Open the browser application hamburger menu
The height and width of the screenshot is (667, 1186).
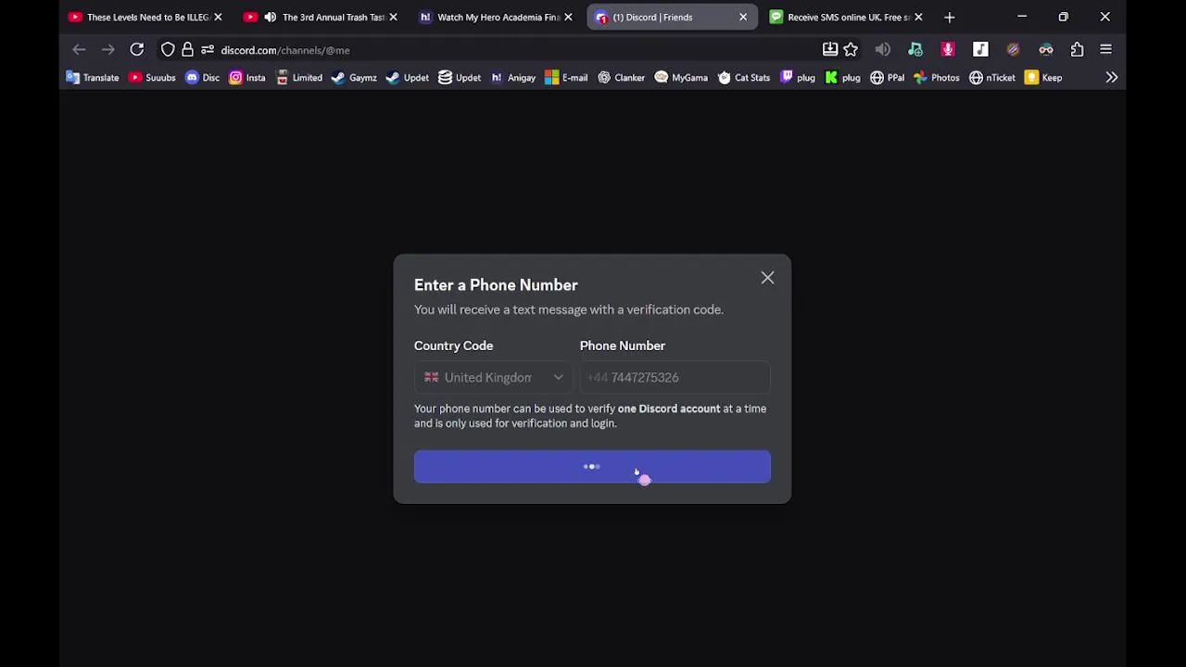(1105, 50)
